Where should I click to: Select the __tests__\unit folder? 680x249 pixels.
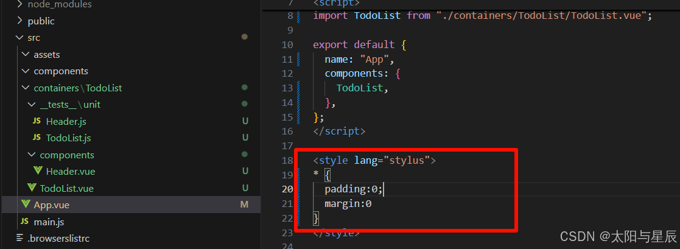pos(70,105)
